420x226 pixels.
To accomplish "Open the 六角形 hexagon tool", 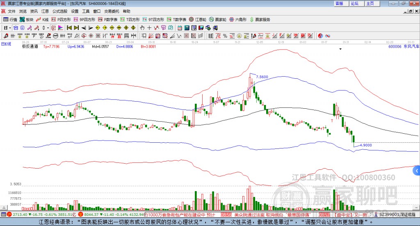I will pyautogui.click(x=238, y=20).
